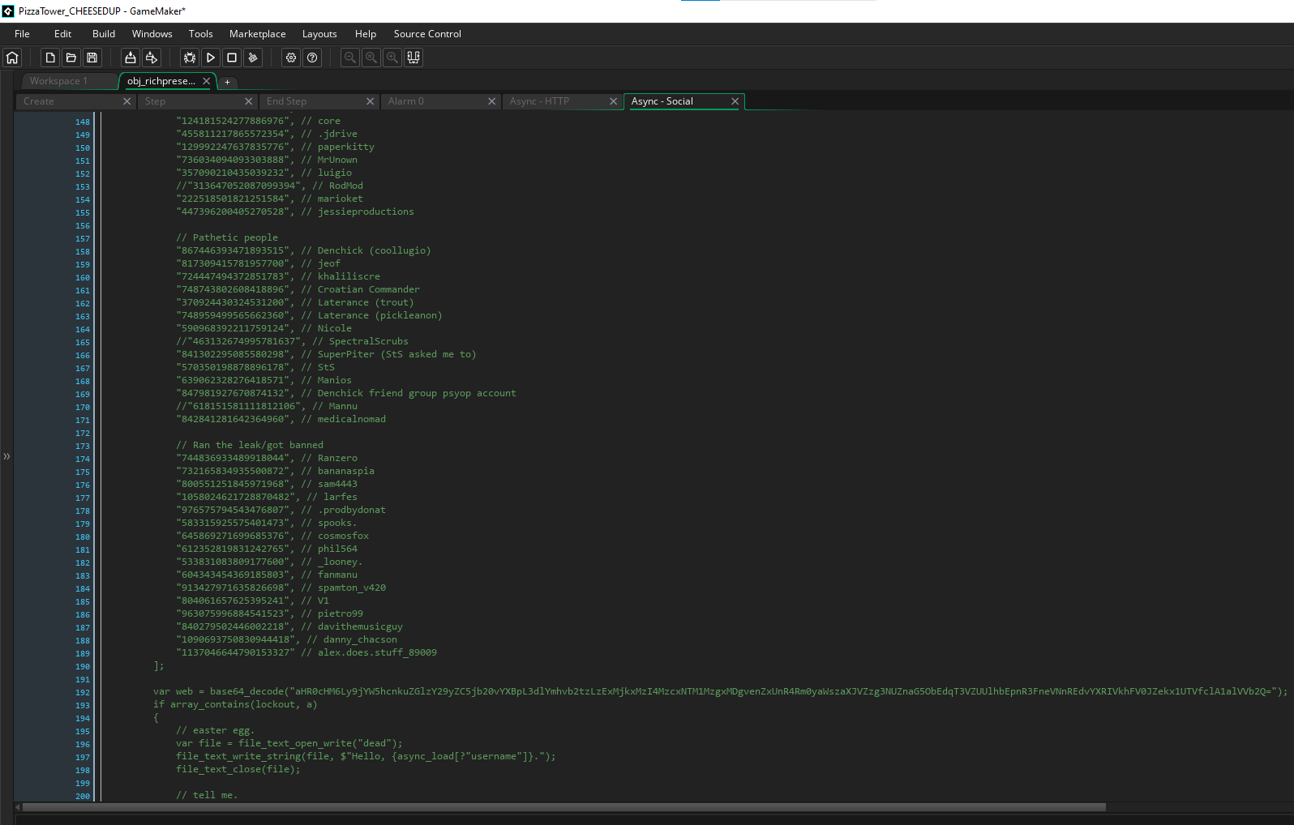Open the Help menu

point(366,34)
